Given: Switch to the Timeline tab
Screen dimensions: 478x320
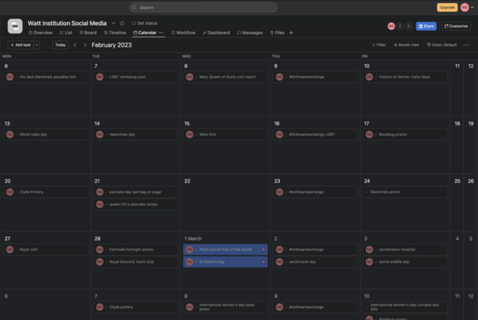Looking at the screenshot, I should (x=115, y=33).
